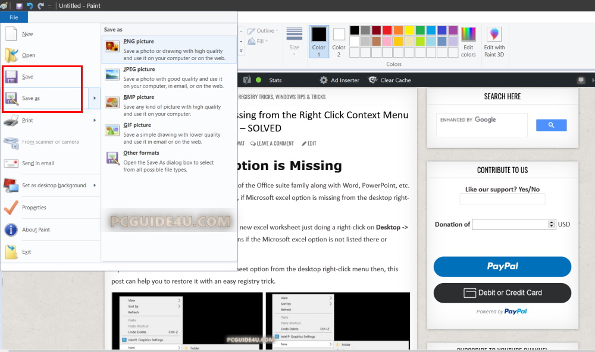Click the Redo arrow in title bar

(x=40, y=6)
